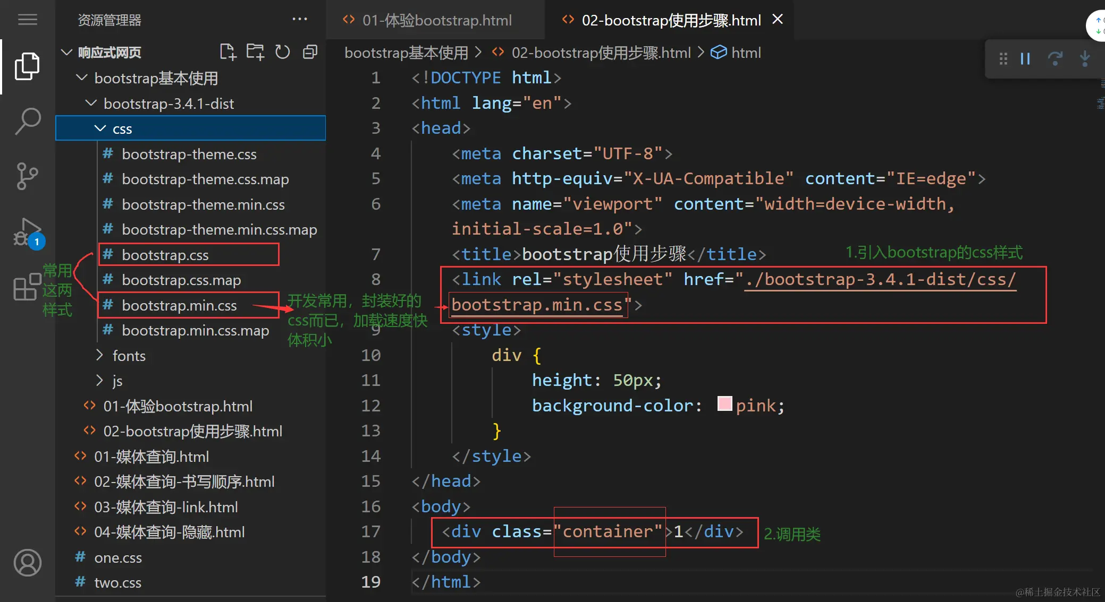The image size is (1105, 602).
Task: Click line number 19 in the gutter
Action: click(371, 582)
